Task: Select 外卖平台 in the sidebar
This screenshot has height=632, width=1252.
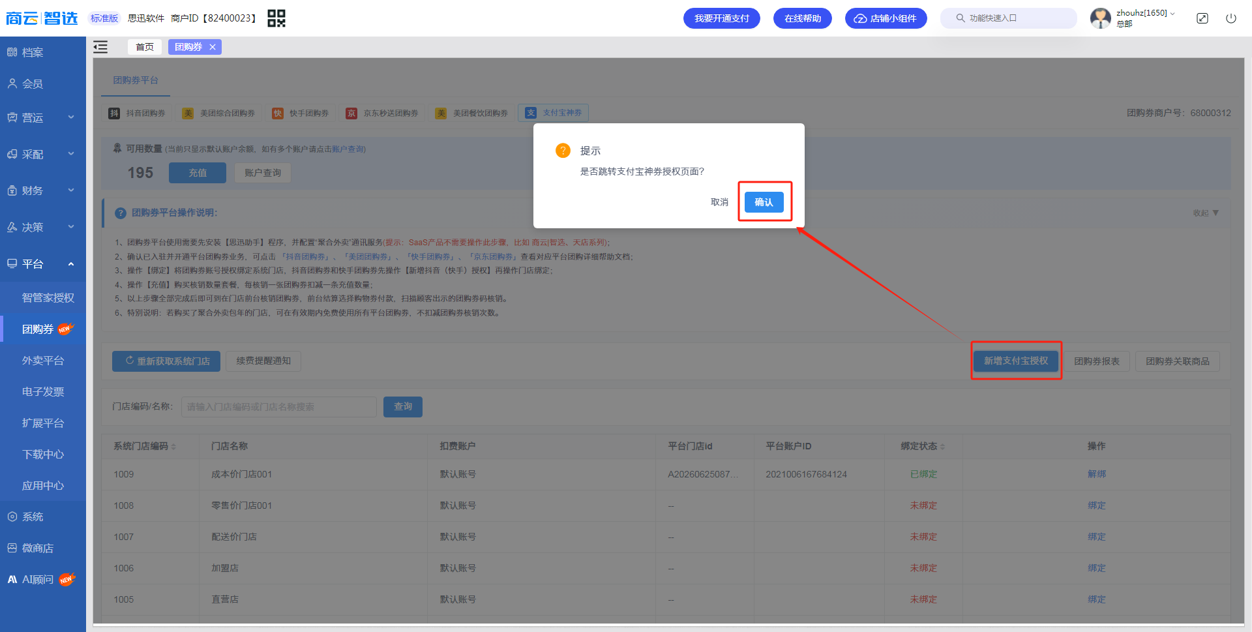Action: 43,360
